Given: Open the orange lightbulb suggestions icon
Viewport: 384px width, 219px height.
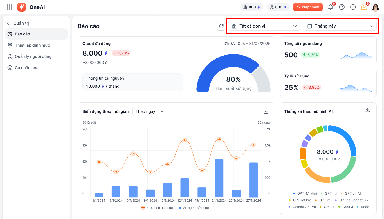Looking at the screenshot, I should point(364,7).
